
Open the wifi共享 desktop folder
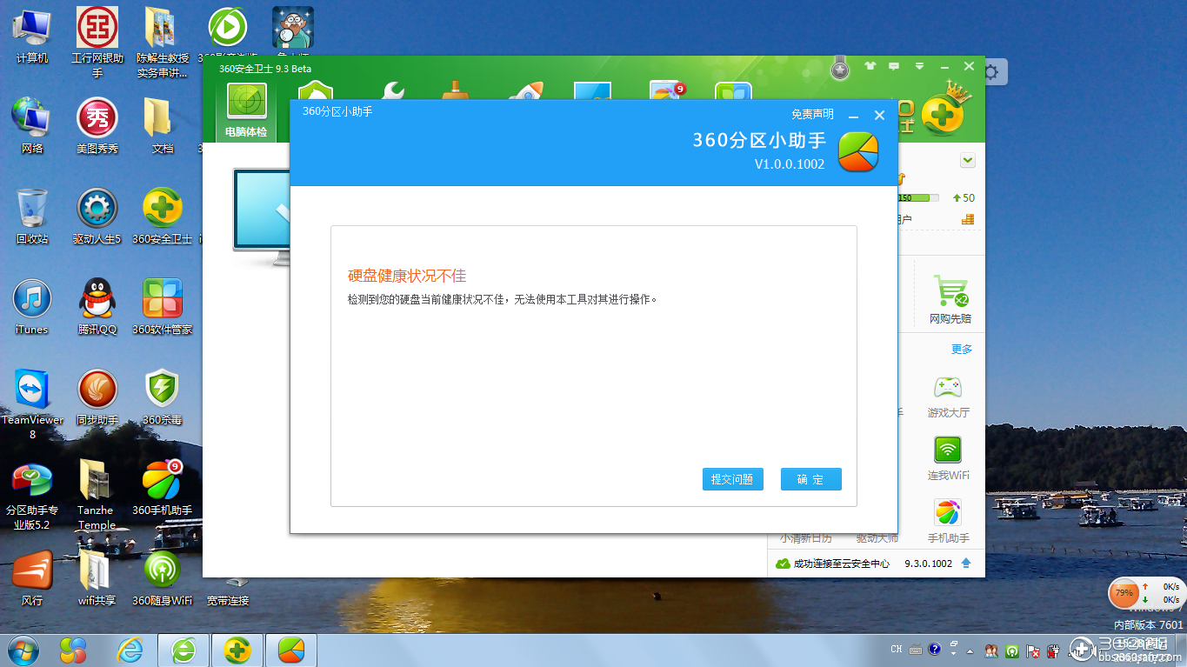pos(97,578)
